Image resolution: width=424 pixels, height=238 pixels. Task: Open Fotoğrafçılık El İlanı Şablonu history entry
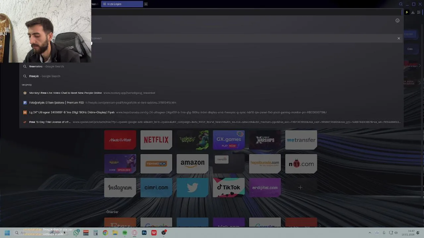tap(211, 102)
